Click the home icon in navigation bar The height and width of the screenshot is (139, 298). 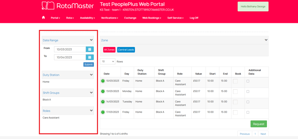43,18
